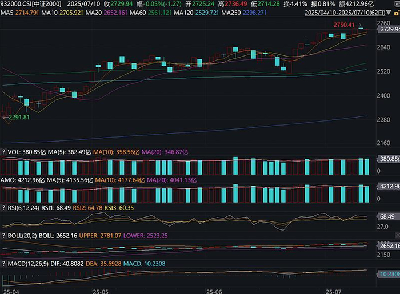Click the 2652.16 BOLL axis value tag
Image resolution: width=400 pixels, height=294 pixels.
[x=389, y=246]
